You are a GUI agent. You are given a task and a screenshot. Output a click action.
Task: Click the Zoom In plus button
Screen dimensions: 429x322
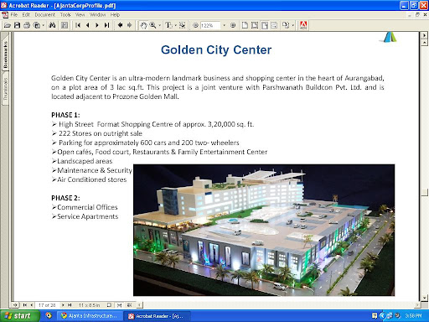point(233,25)
